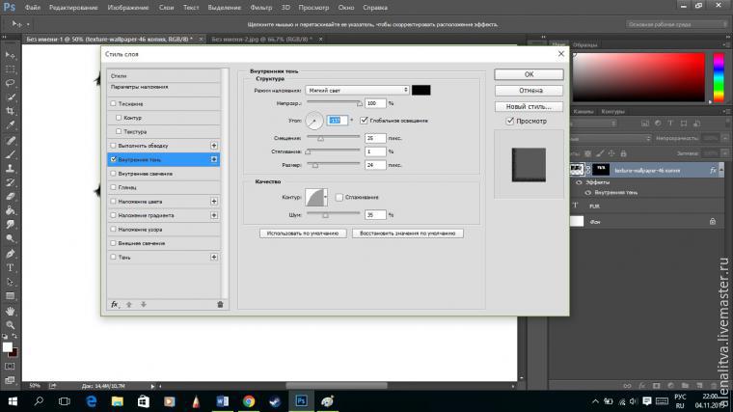Click the black shadow color swatch
The image size is (733, 412).
click(x=422, y=90)
